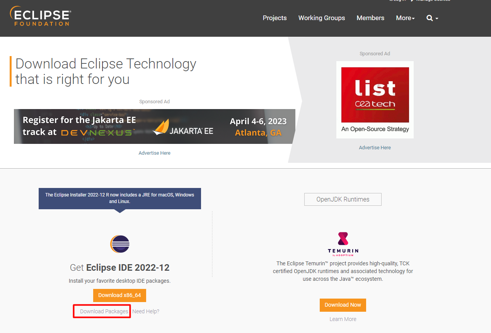Open the Download Packages link
The height and width of the screenshot is (333, 491).
(104, 311)
